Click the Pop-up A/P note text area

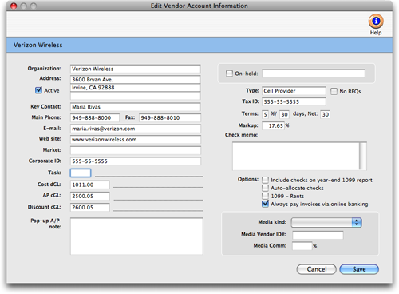[136, 236]
